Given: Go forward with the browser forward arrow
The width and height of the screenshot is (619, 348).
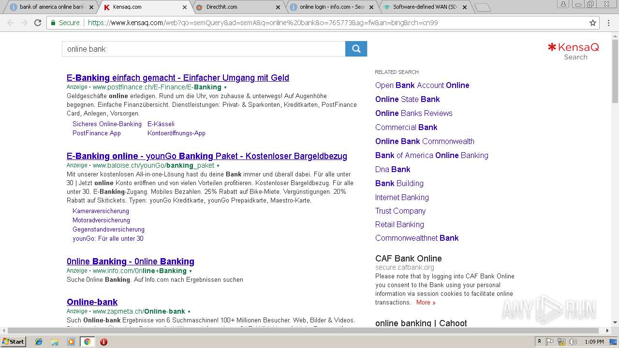Looking at the screenshot, I should point(24,23).
